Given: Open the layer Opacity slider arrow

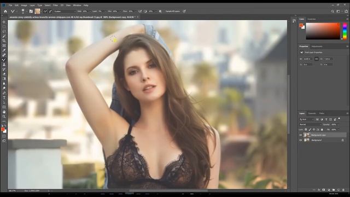Looking at the screenshot, I should [339, 124].
